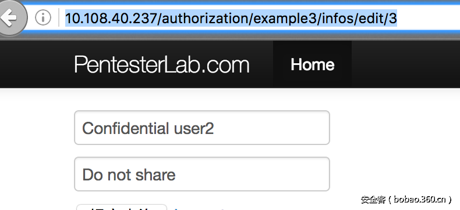
Task: Select the address bar URL text
Action: [x=231, y=19]
